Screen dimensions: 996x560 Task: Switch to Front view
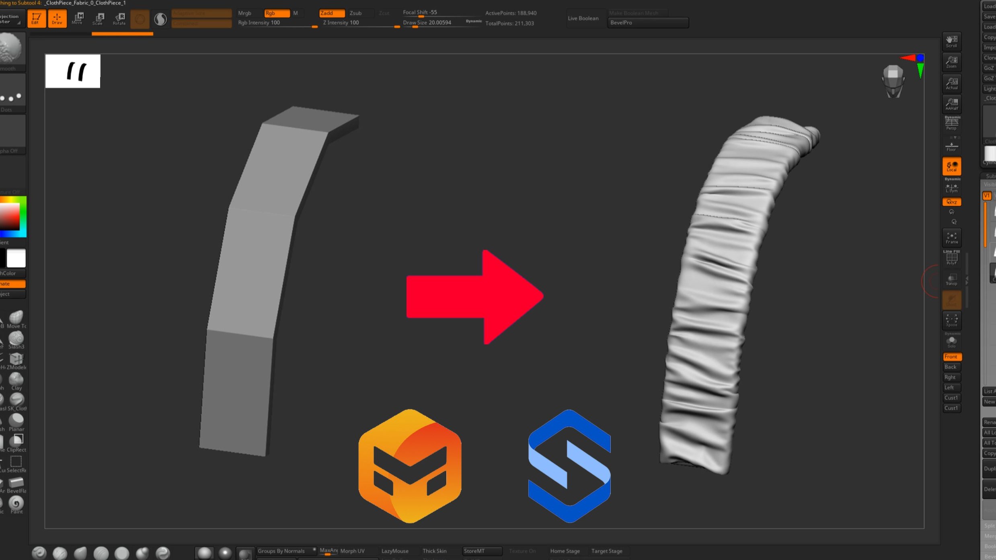pyautogui.click(x=951, y=357)
